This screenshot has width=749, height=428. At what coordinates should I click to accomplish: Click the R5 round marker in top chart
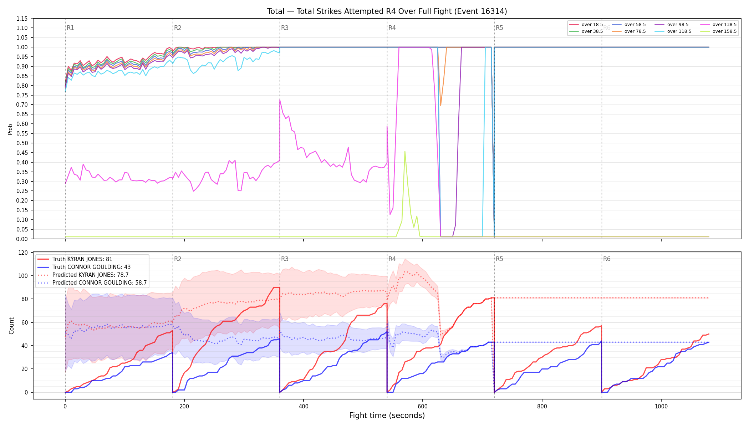click(499, 28)
